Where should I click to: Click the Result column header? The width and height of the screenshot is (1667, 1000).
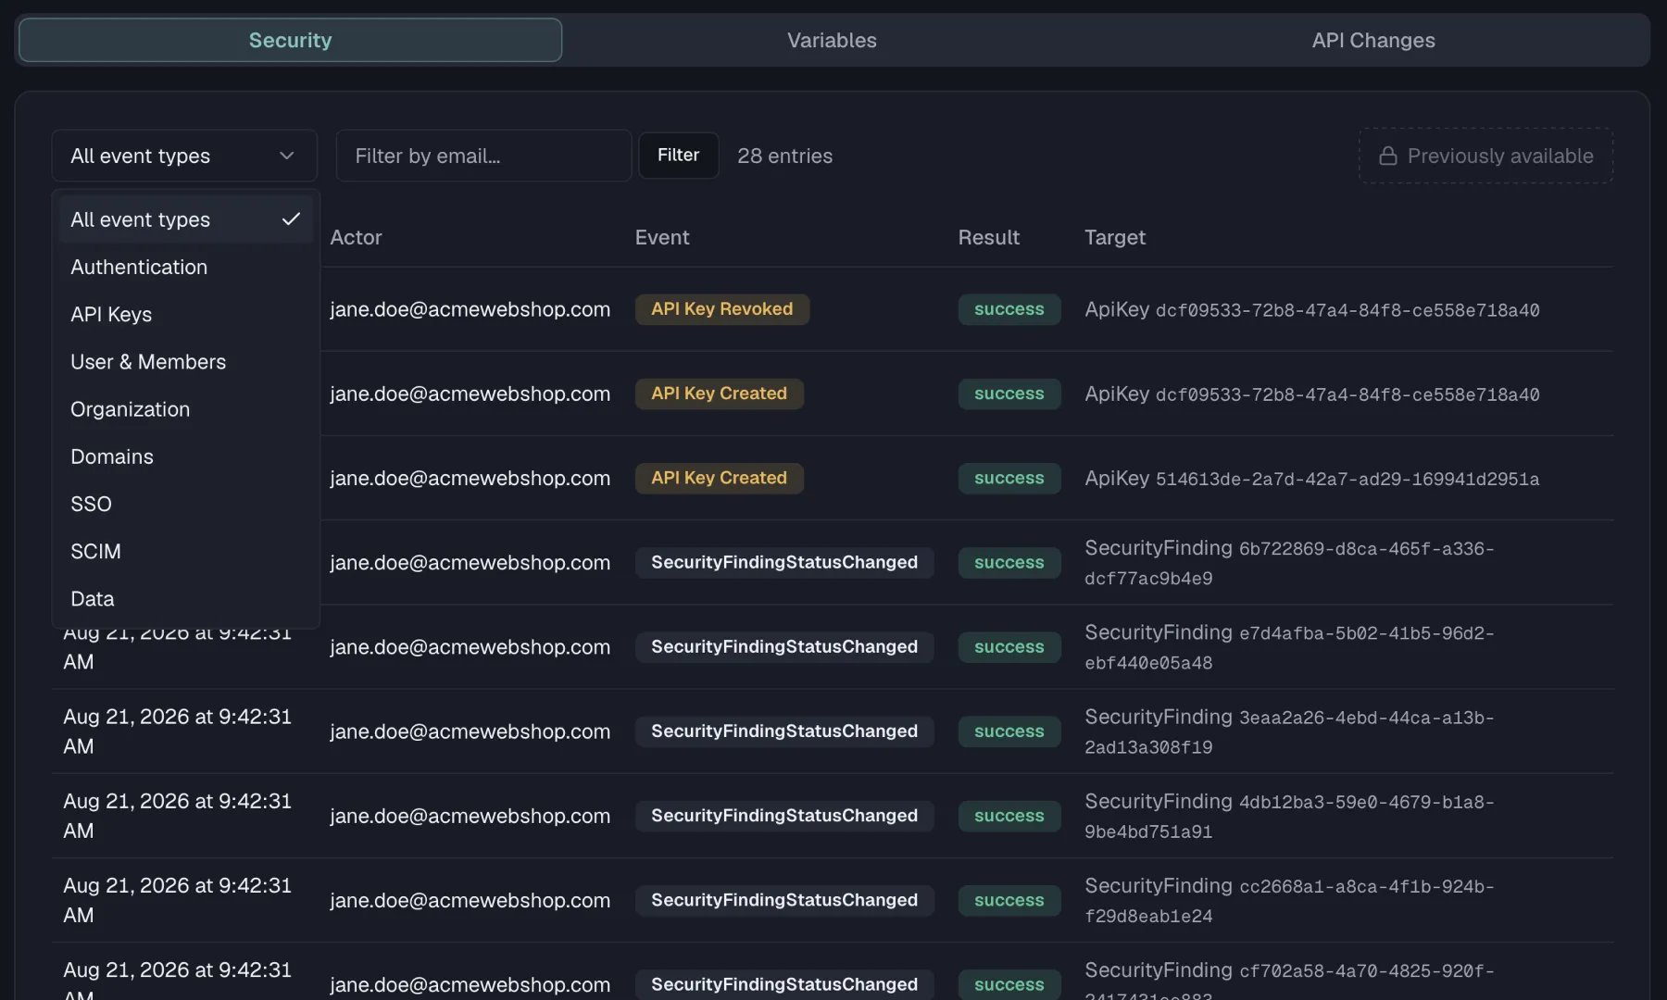click(988, 237)
